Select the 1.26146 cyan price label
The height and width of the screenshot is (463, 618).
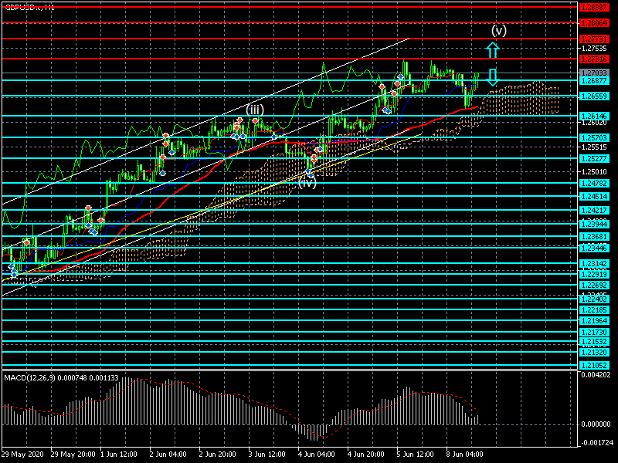coord(594,117)
